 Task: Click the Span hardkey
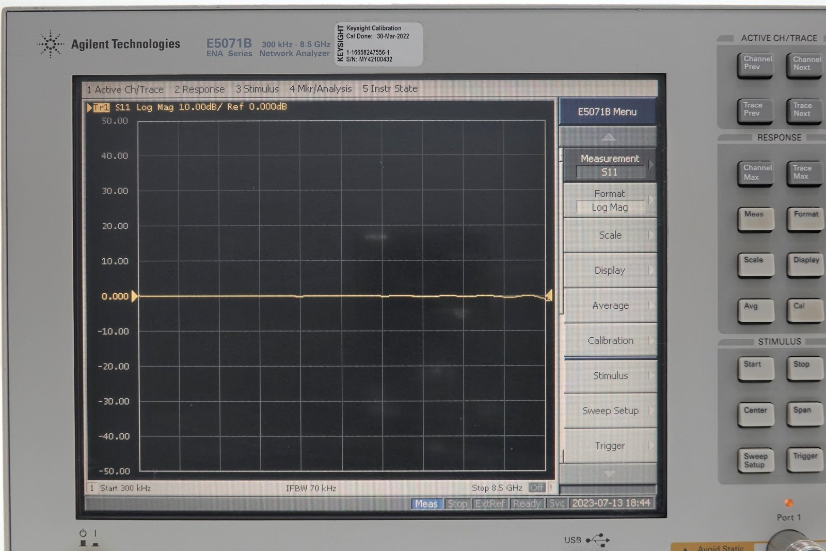coord(805,416)
